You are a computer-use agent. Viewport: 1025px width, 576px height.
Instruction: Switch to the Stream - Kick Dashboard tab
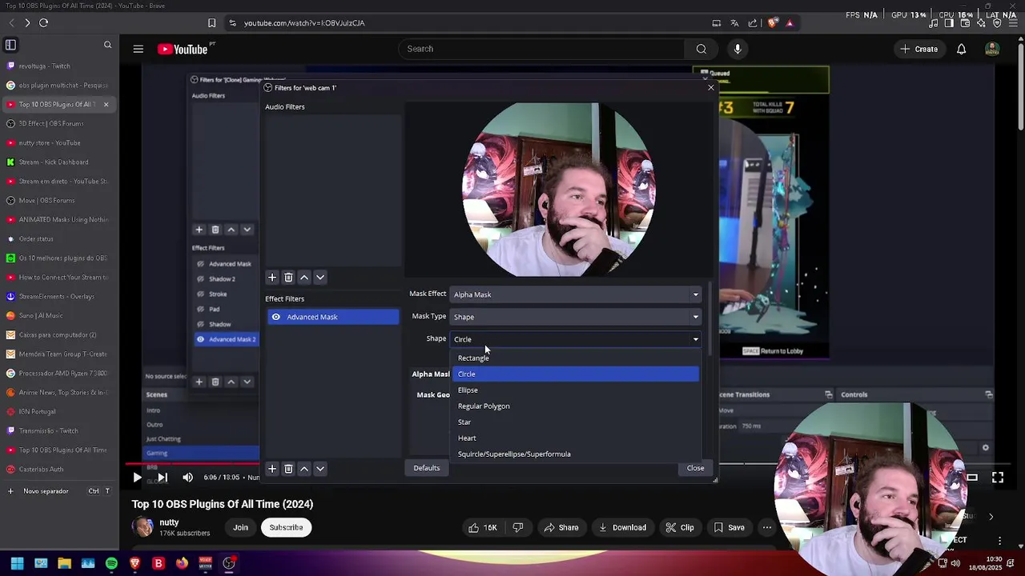click(58, 162)
